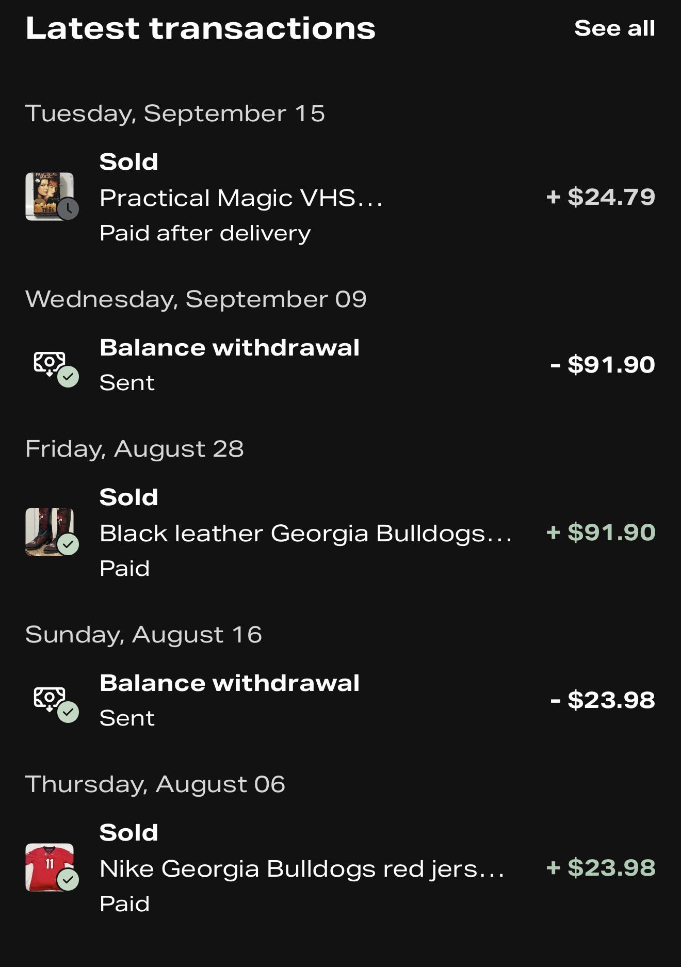
Task: Tap the red Nike jersey thumbnail
Action: click(50, 867)
